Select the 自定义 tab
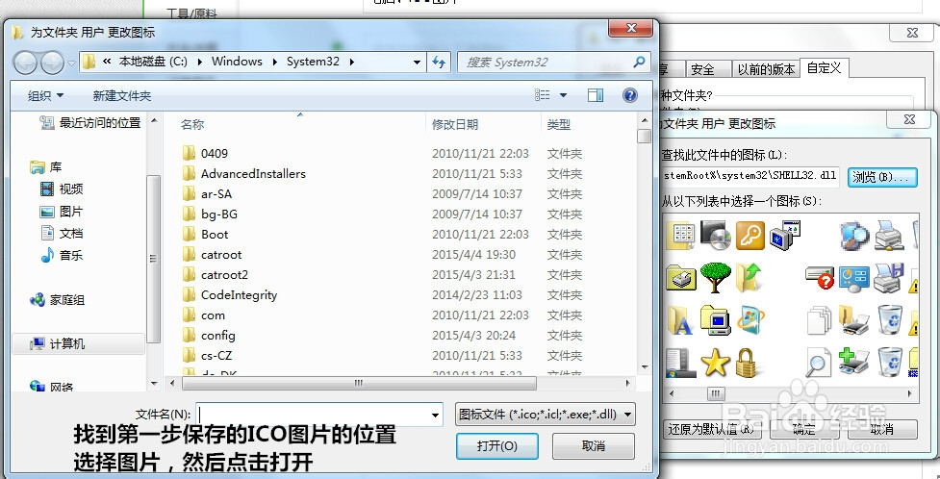Screen dimensions: 940x479 click(824, 68)
